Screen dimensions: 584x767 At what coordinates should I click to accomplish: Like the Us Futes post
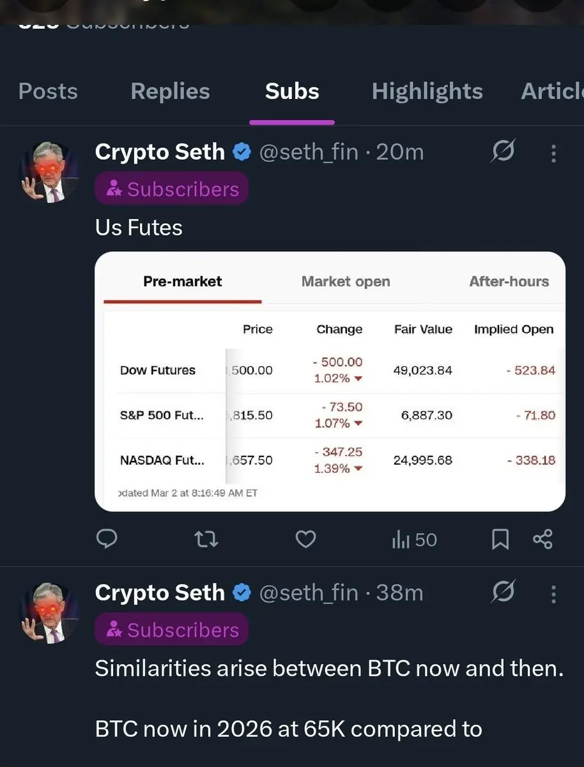305,540
